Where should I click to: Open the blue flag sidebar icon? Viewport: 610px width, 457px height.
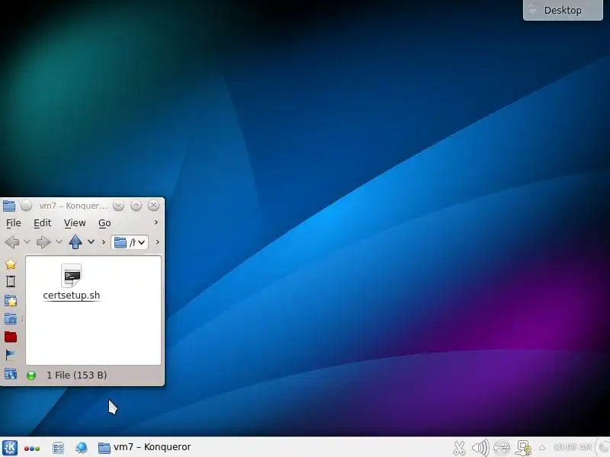11,354
